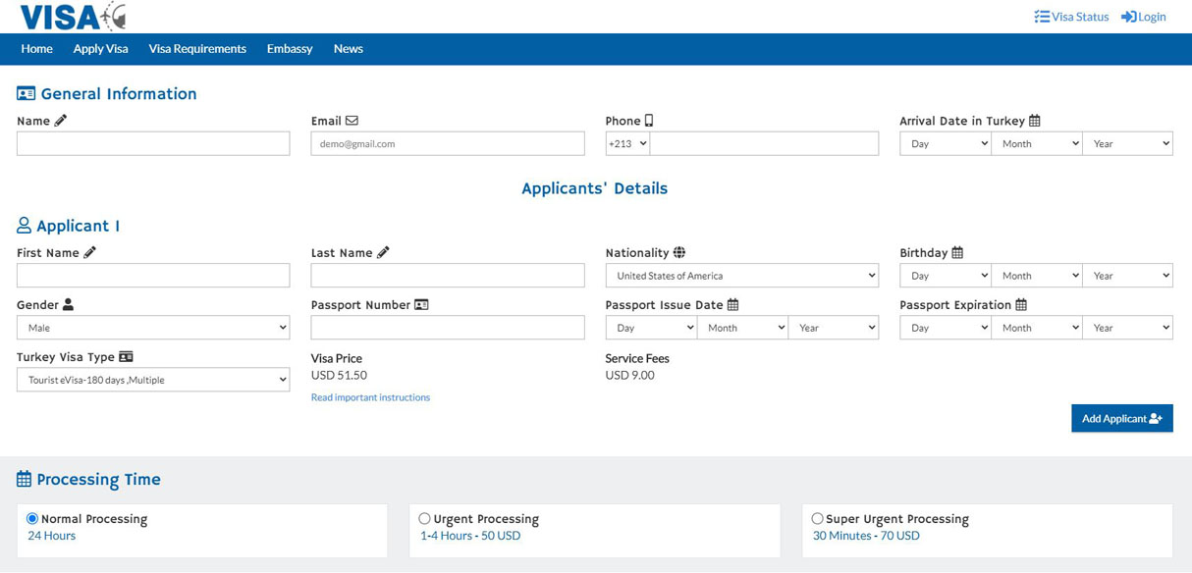Screen dimensions: 1192x573
Task: Select the Normal Processing radio button
Action: tap(32, 518)
